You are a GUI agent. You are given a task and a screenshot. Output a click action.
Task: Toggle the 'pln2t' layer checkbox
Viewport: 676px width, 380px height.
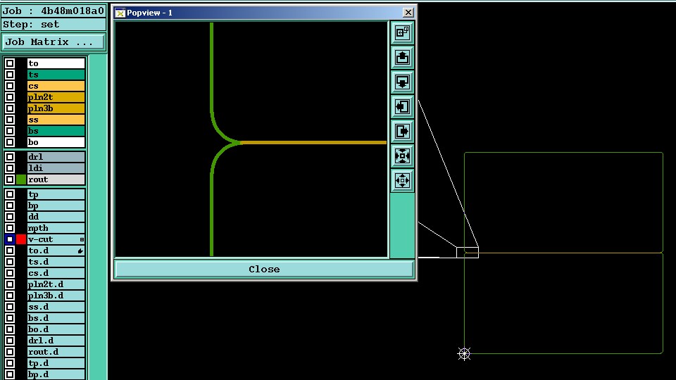click(10, 97)
